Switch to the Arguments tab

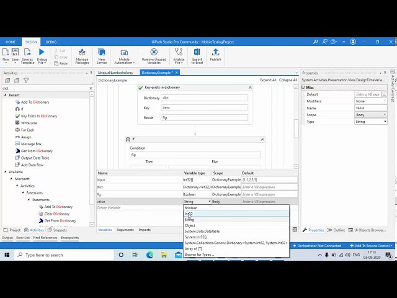(125, 230)
